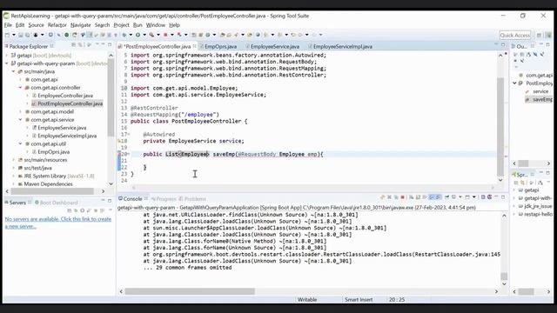
Task: Collapse the com.get.api.controller package
Action: 20,88
